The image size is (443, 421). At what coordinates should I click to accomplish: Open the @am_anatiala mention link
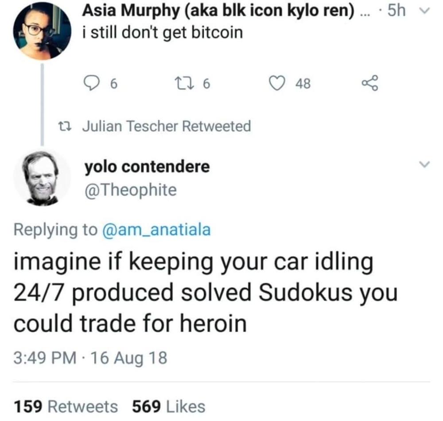[156, 229]
